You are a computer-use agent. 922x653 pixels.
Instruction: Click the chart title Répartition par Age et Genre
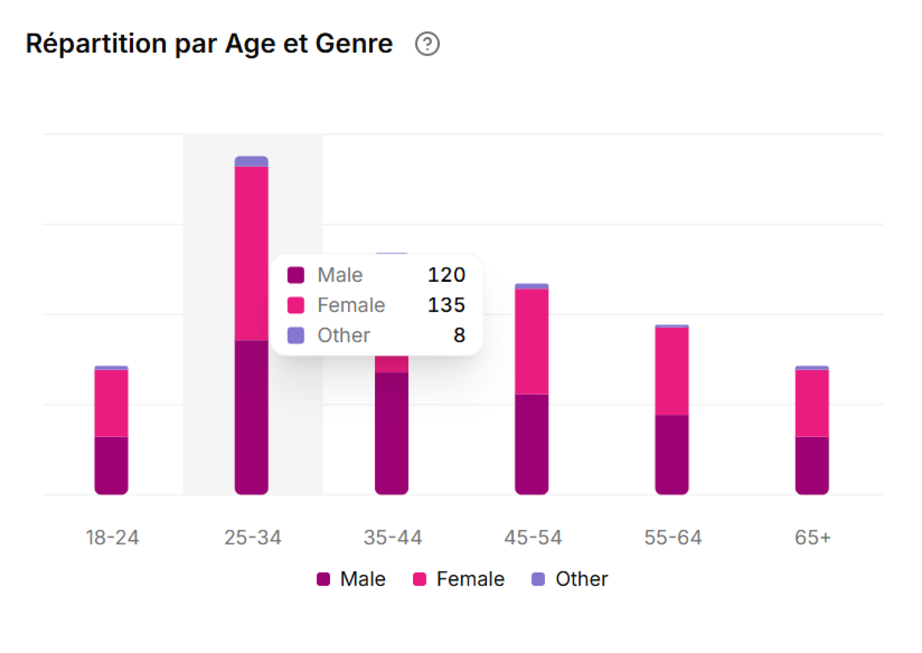click(208, 43)
